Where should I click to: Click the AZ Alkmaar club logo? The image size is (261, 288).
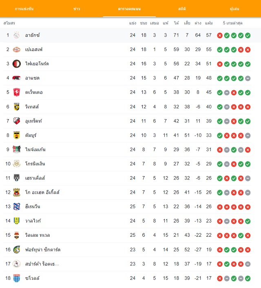17,78
